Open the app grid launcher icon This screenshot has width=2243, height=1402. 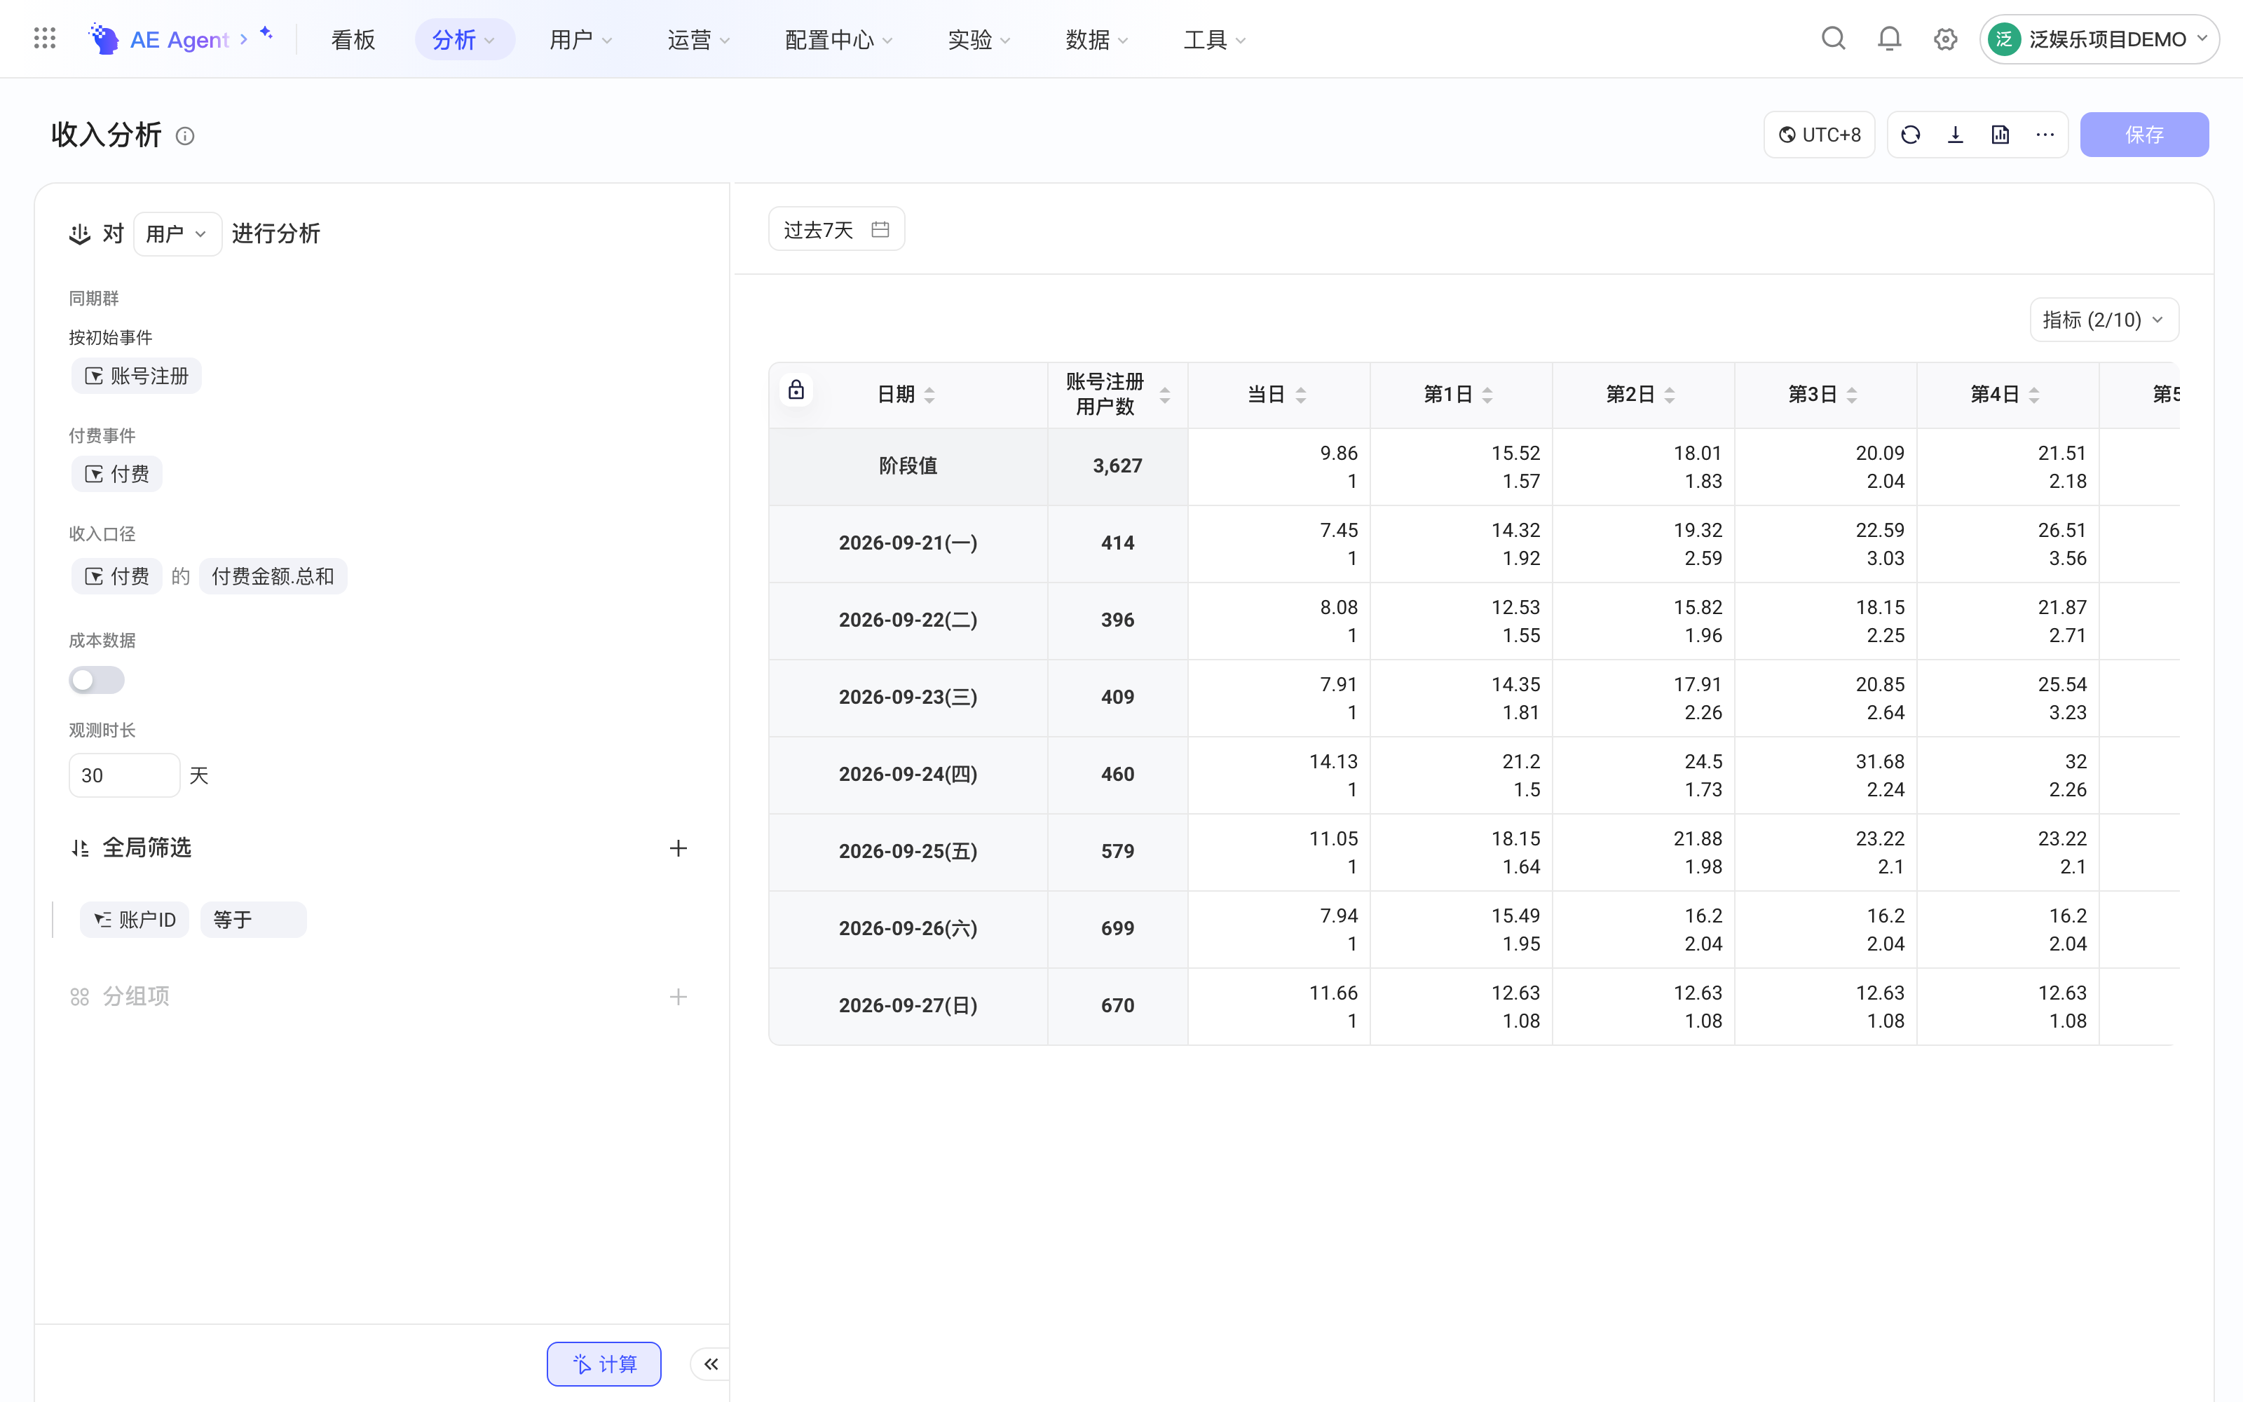point(44,38)
